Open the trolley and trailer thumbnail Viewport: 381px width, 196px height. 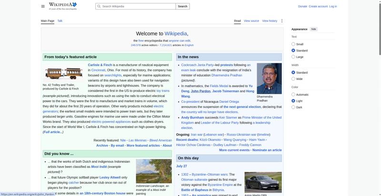[64, 73]
